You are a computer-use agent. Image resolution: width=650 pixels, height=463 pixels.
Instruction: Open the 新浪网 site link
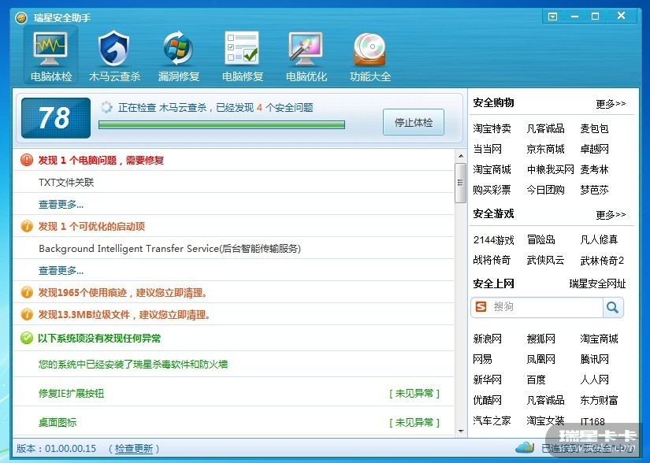pyautogui.click(x=487, y=339)
